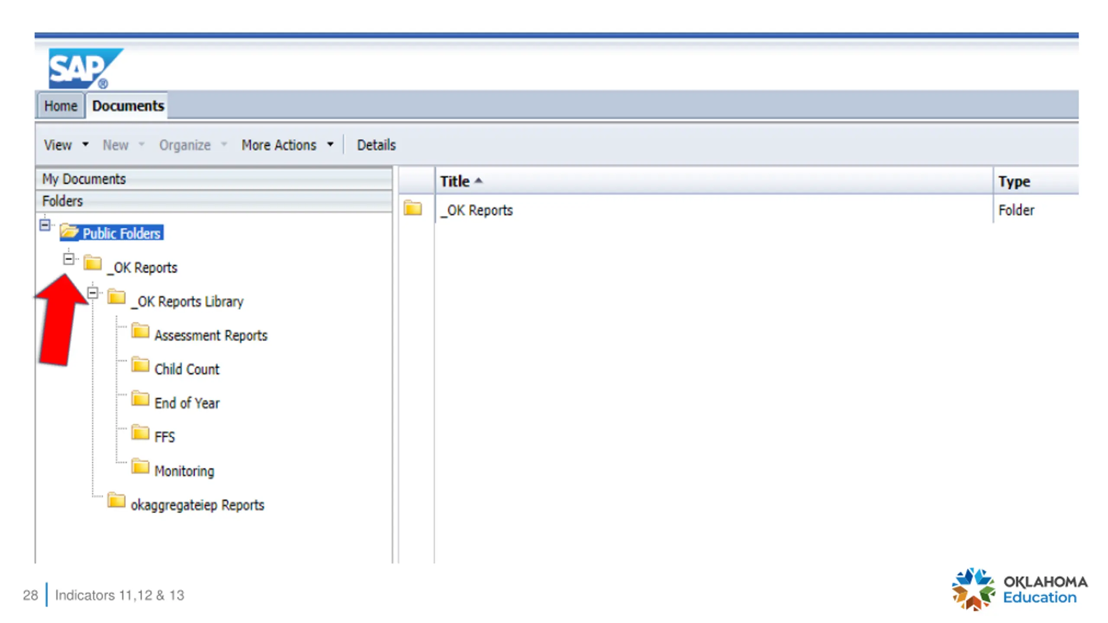The width and height of the screenshot is (1108, 623).
Task: Open the View dropdown menu
Action: [66, 145]
